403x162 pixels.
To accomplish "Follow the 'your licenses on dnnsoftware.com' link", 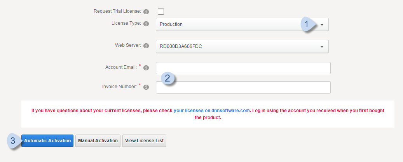I will coord(211,111).
